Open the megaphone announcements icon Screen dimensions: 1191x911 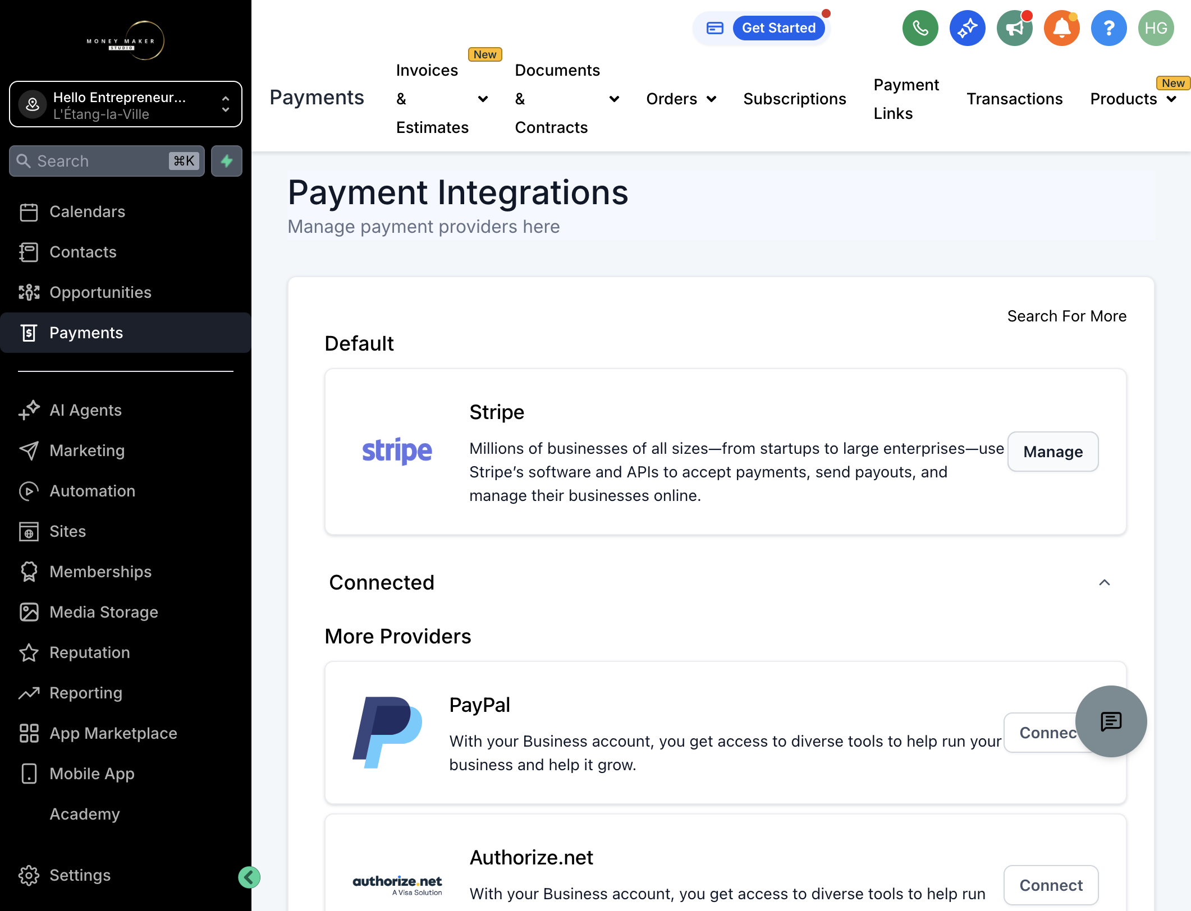pos(1014,28)
